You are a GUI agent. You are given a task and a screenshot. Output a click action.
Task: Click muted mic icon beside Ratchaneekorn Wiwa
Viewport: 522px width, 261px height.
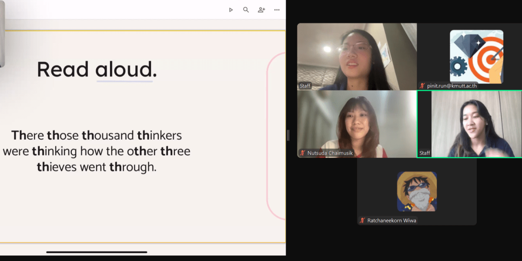[362, 221]
